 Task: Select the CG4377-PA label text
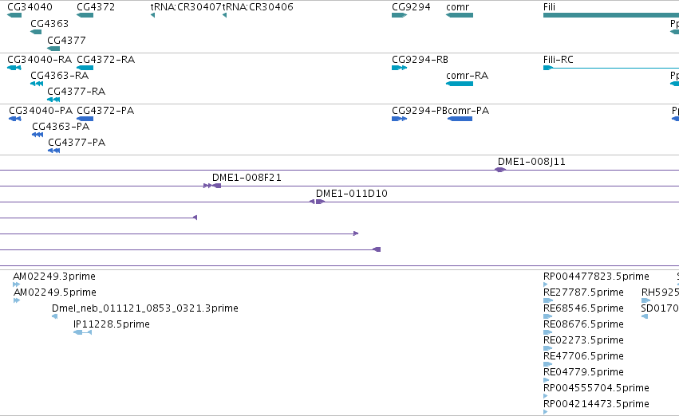click(77, 143)
